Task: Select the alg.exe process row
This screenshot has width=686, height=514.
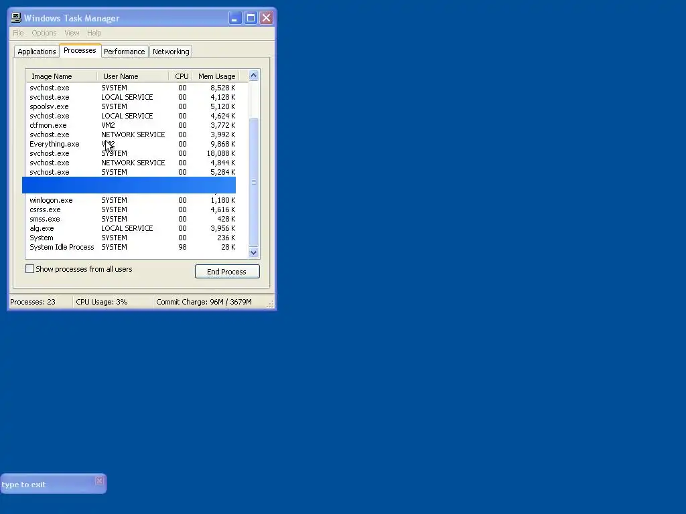Action: tap(132, 228)
